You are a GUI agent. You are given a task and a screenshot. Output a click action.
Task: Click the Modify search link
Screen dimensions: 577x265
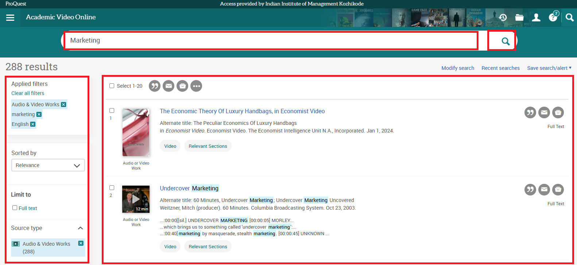(458, 68)
